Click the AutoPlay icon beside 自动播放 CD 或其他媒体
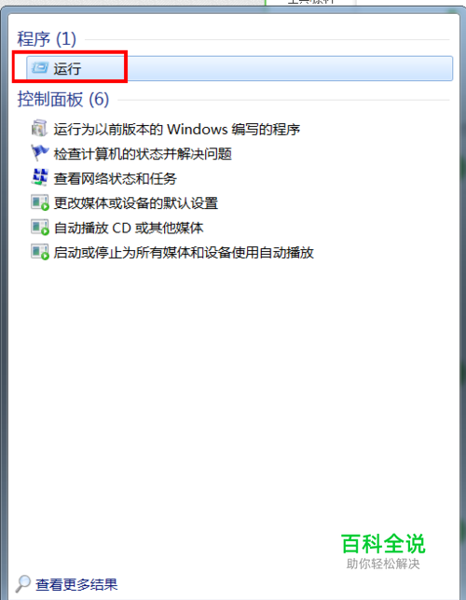This screenshot has width=466, height=600. (40, 228)
